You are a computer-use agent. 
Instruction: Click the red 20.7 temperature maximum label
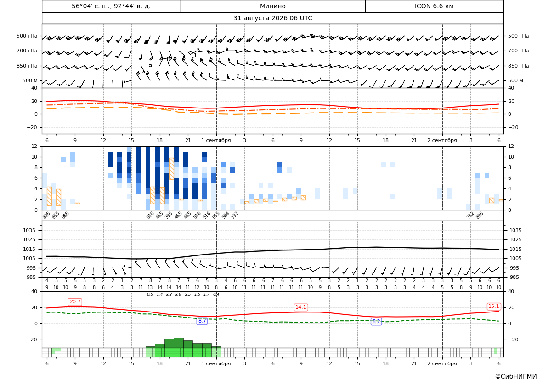75,302
